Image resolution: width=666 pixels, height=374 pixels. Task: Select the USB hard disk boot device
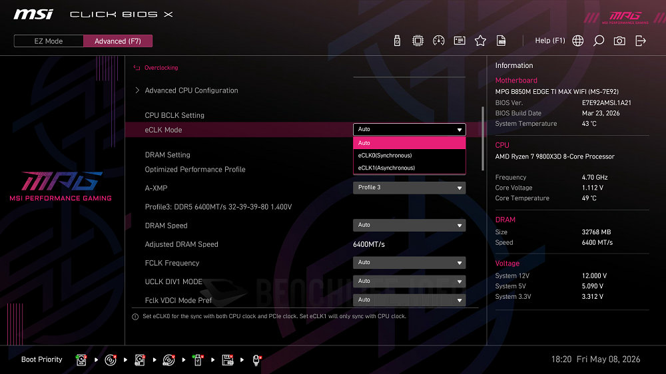pyautogui.click(x=140, y=360)
